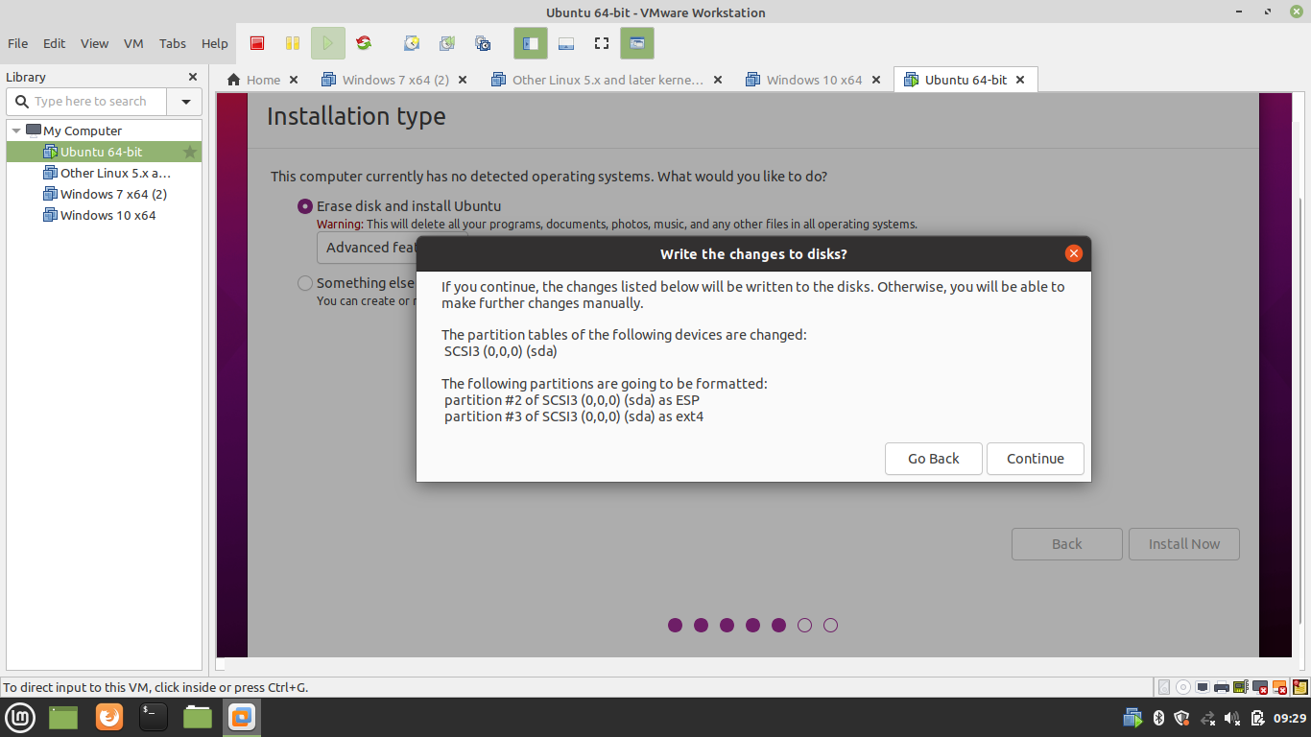Click the Advanced features button
Screen dimensions: 1311x737
(x=368, y=248)
